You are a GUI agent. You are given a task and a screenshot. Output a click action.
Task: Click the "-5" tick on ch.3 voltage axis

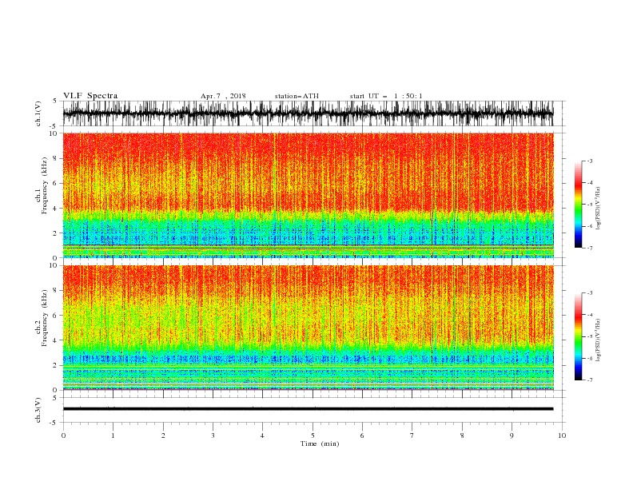tap(54, 423)
